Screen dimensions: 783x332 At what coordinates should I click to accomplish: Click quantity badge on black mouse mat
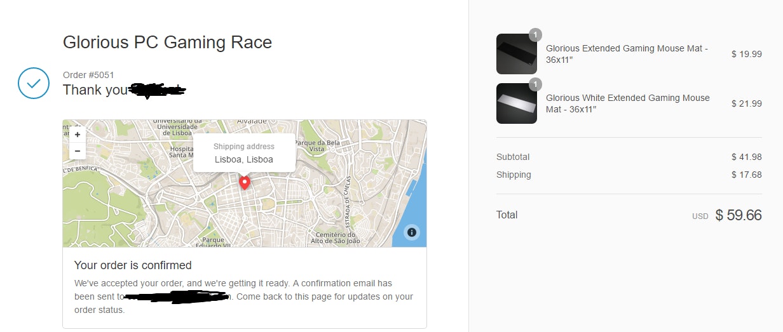point(535,35)
